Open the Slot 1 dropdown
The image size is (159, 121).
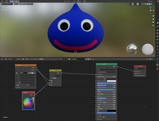click(63, 59)
